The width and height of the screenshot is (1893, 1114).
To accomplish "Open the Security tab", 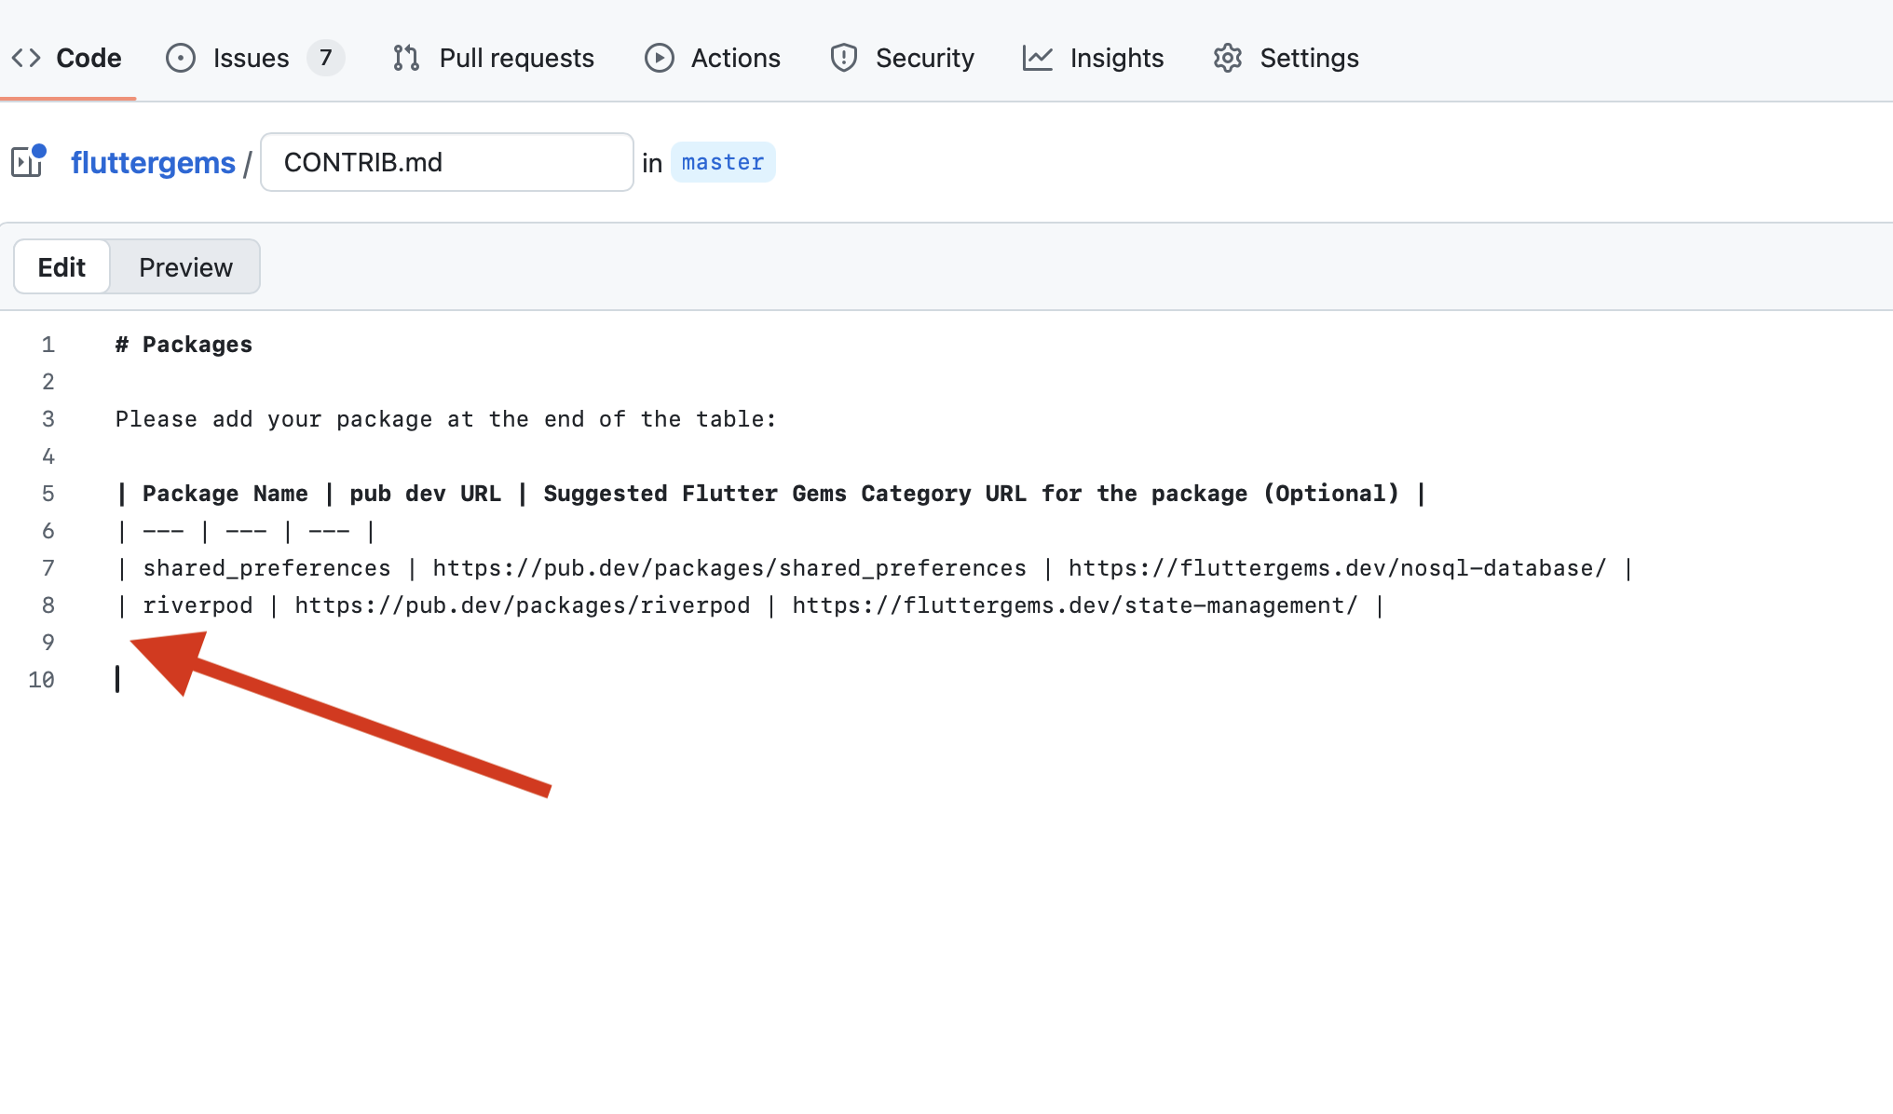I will (903, 58).
